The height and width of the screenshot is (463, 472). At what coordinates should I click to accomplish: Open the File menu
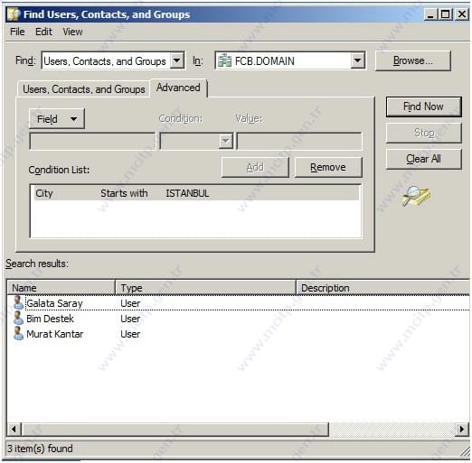[17, 32]
